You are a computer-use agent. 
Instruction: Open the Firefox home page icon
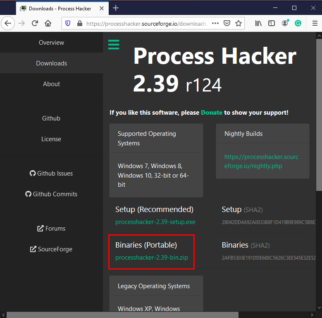pyautogui.click(x=48, y=23)
